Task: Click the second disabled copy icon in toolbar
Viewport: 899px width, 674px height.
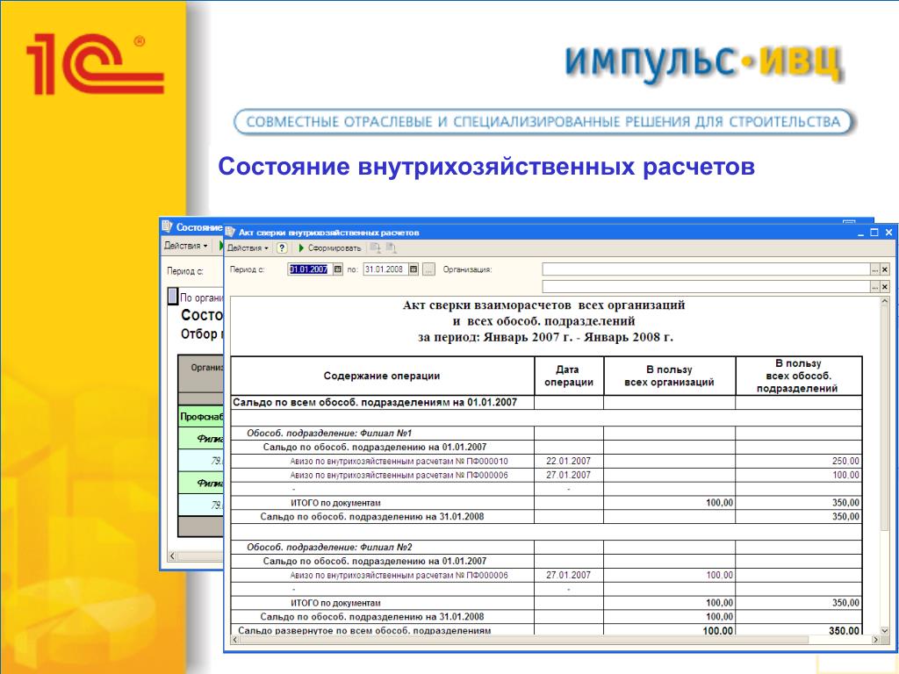Action: click(x=391, y=248)
